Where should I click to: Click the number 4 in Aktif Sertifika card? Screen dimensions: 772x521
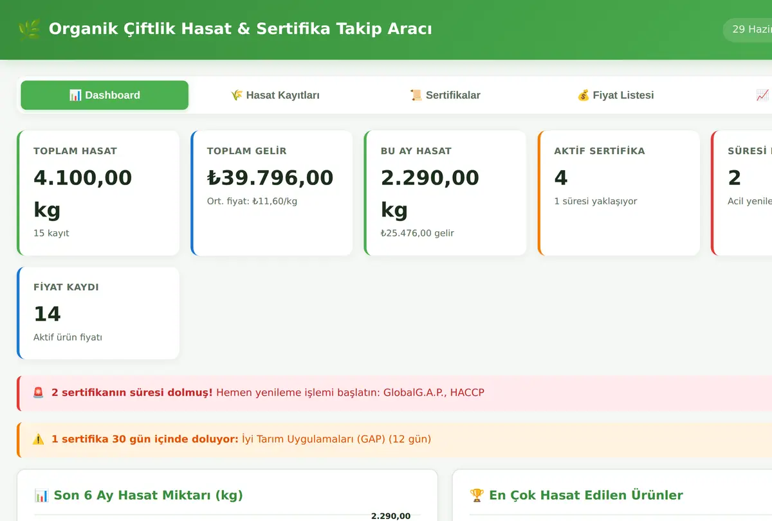[561, 177]
